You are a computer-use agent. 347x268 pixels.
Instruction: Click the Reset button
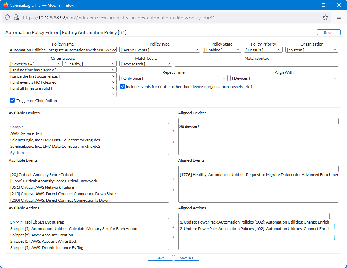click(328, 33)
